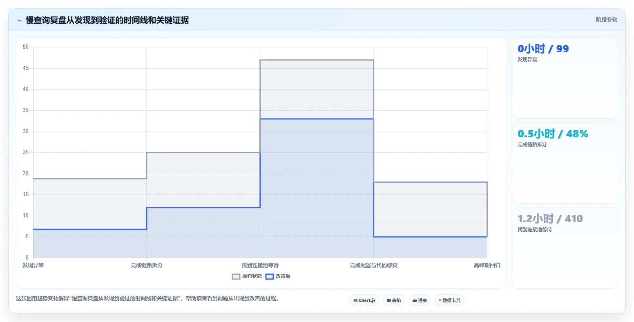Toggle the 原有状态 legend entry
Viewport: 634px width, 322px height.
(247, 276)
